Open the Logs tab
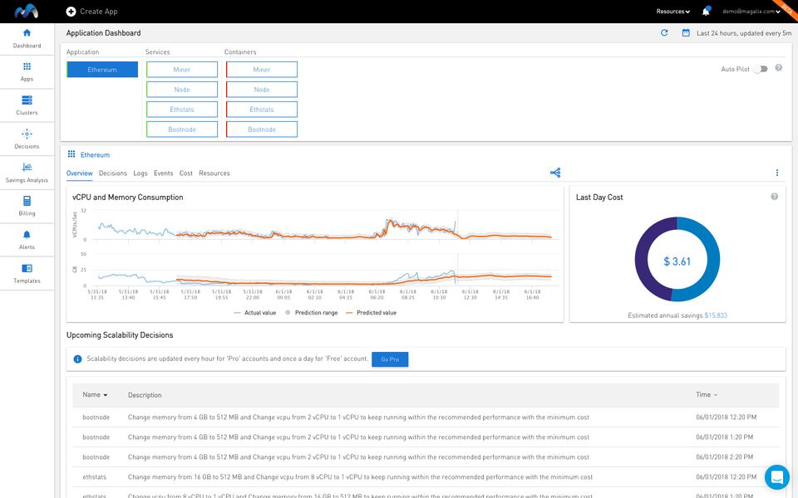 tap(140, 173)
